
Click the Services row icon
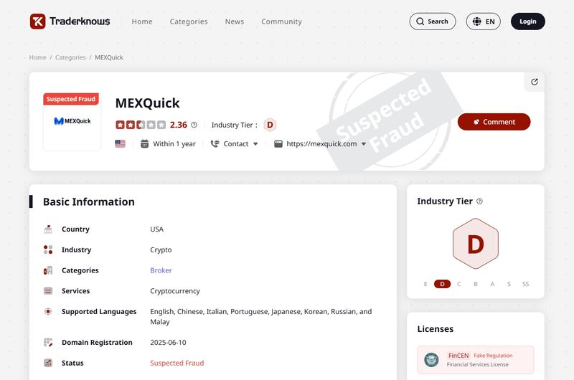[48, 291]
